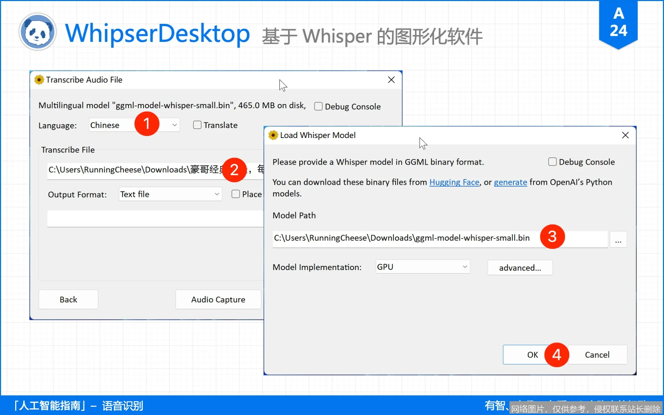Click the Transcribe File group label
Screen dimensions: 664x415
(x=68, y=150)
